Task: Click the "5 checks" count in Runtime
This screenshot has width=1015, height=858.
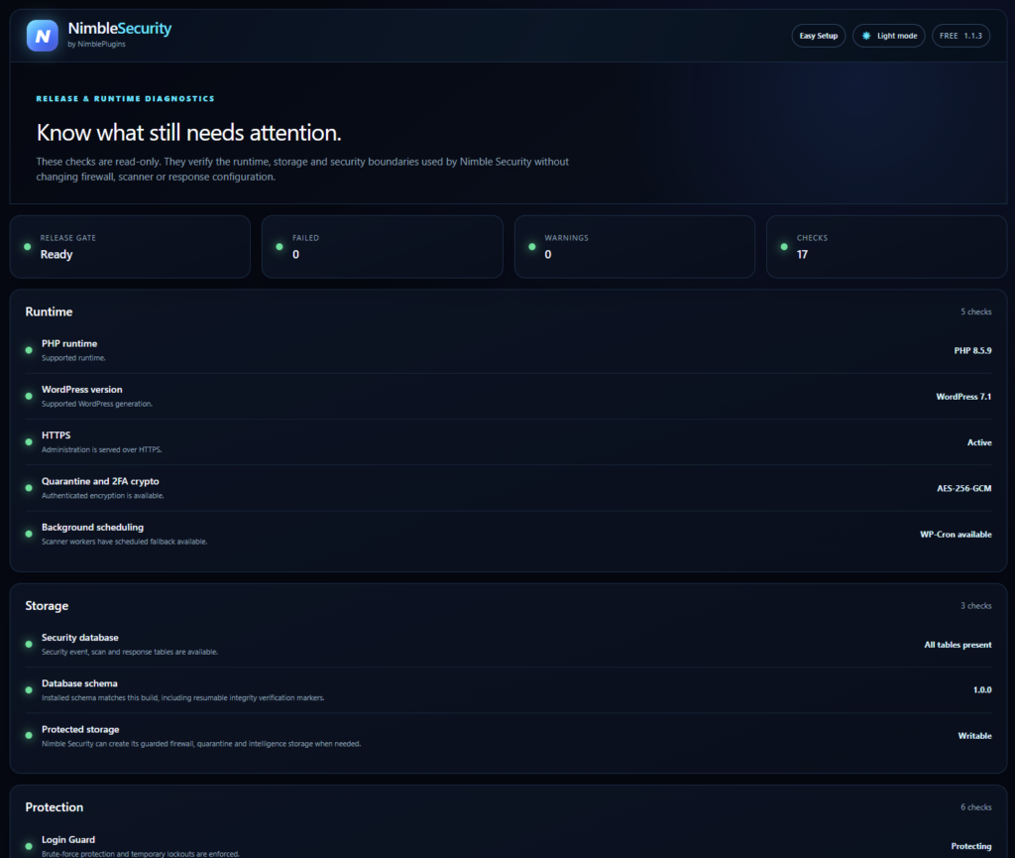Action: (x=975, y=312)
